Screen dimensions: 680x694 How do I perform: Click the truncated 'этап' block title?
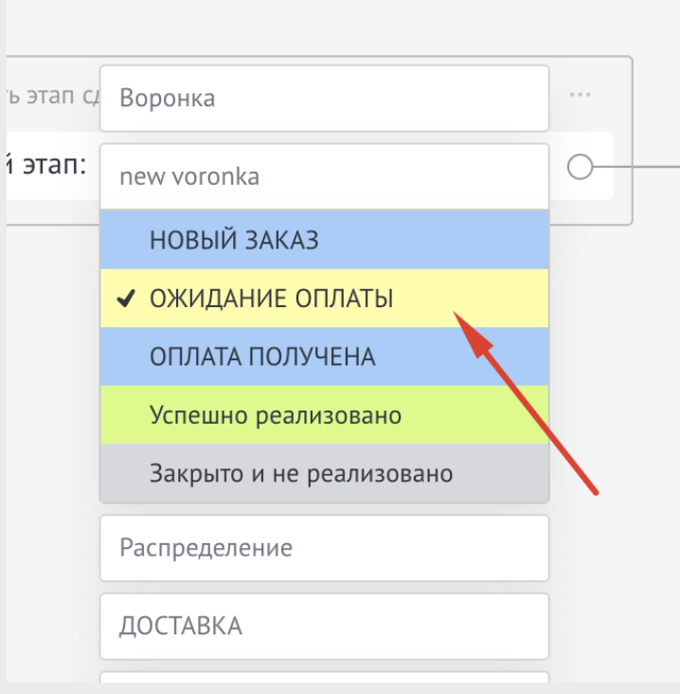coord(52,97)
